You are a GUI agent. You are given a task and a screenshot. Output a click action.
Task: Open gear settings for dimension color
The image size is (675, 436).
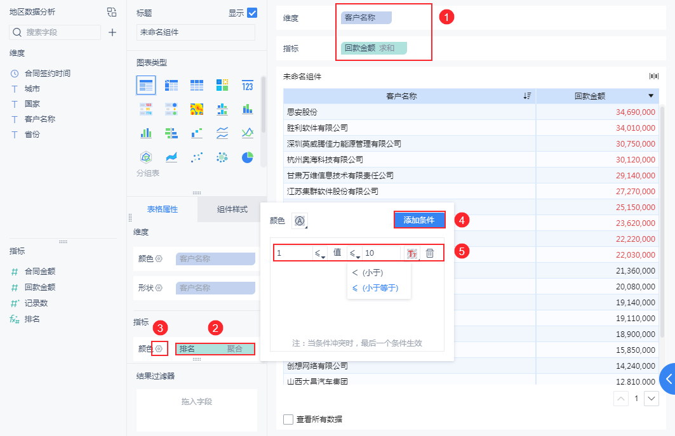tap(159, 259)
